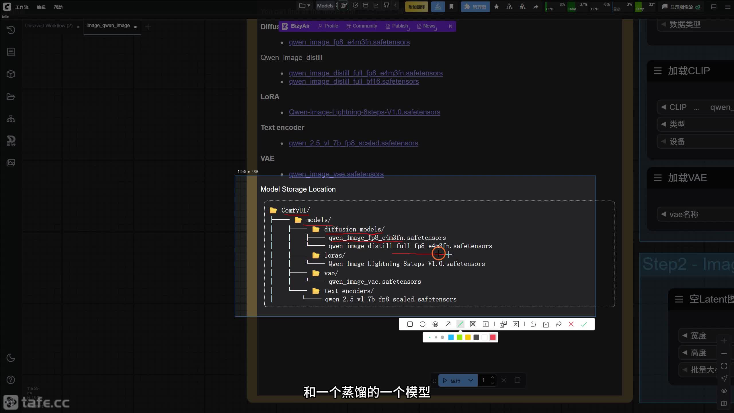This screenshot has width=734, height=413.
Task: Open the SD PPP sidebar panel
Action: (x=11, y=141)
